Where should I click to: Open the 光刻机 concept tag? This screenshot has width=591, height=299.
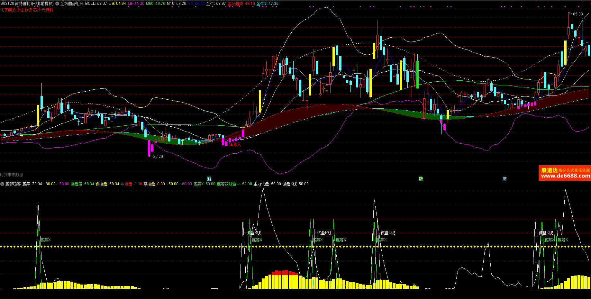48,10
